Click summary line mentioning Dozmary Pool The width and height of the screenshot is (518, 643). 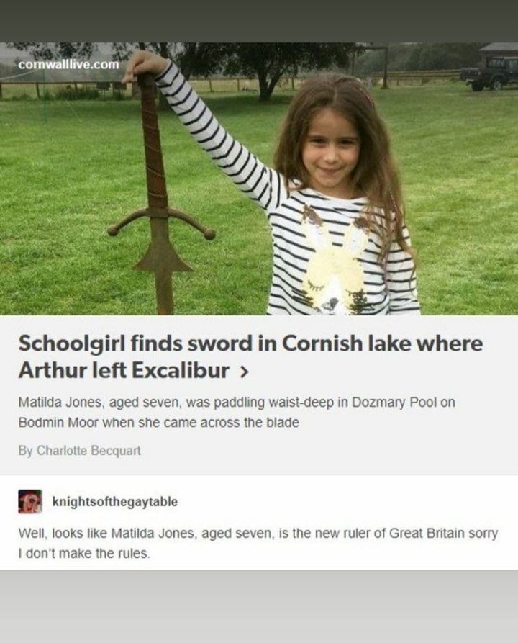pyautogui.click(x=237, y=403)
